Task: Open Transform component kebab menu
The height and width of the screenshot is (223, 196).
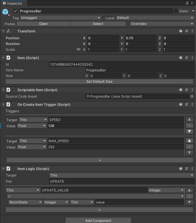Action: pos(192,31)
